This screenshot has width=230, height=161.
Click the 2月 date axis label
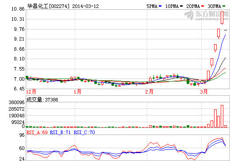tap(149, 92)
